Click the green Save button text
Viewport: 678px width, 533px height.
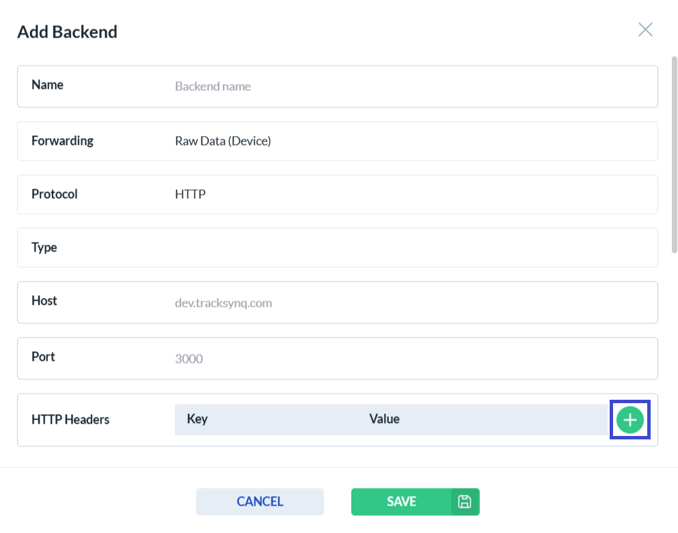[x=401, y=502]
